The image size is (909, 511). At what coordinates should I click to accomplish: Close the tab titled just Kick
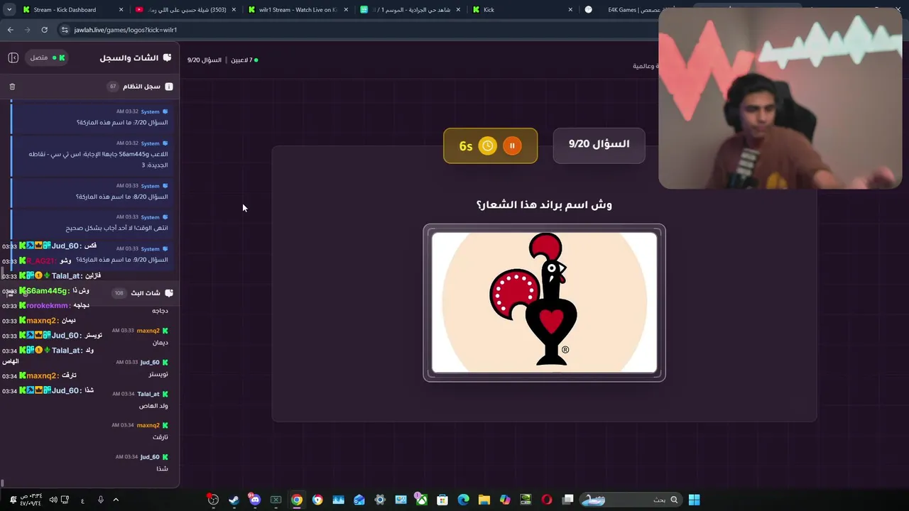570,10
